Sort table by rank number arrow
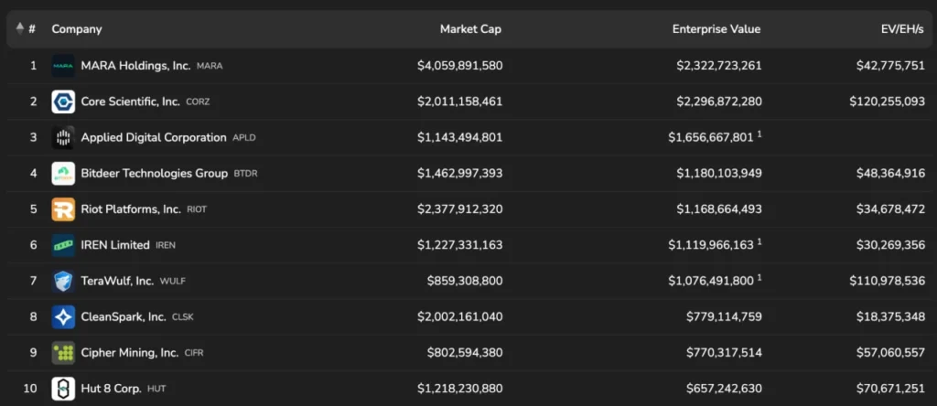937x406 pixels. click(20, 29)
